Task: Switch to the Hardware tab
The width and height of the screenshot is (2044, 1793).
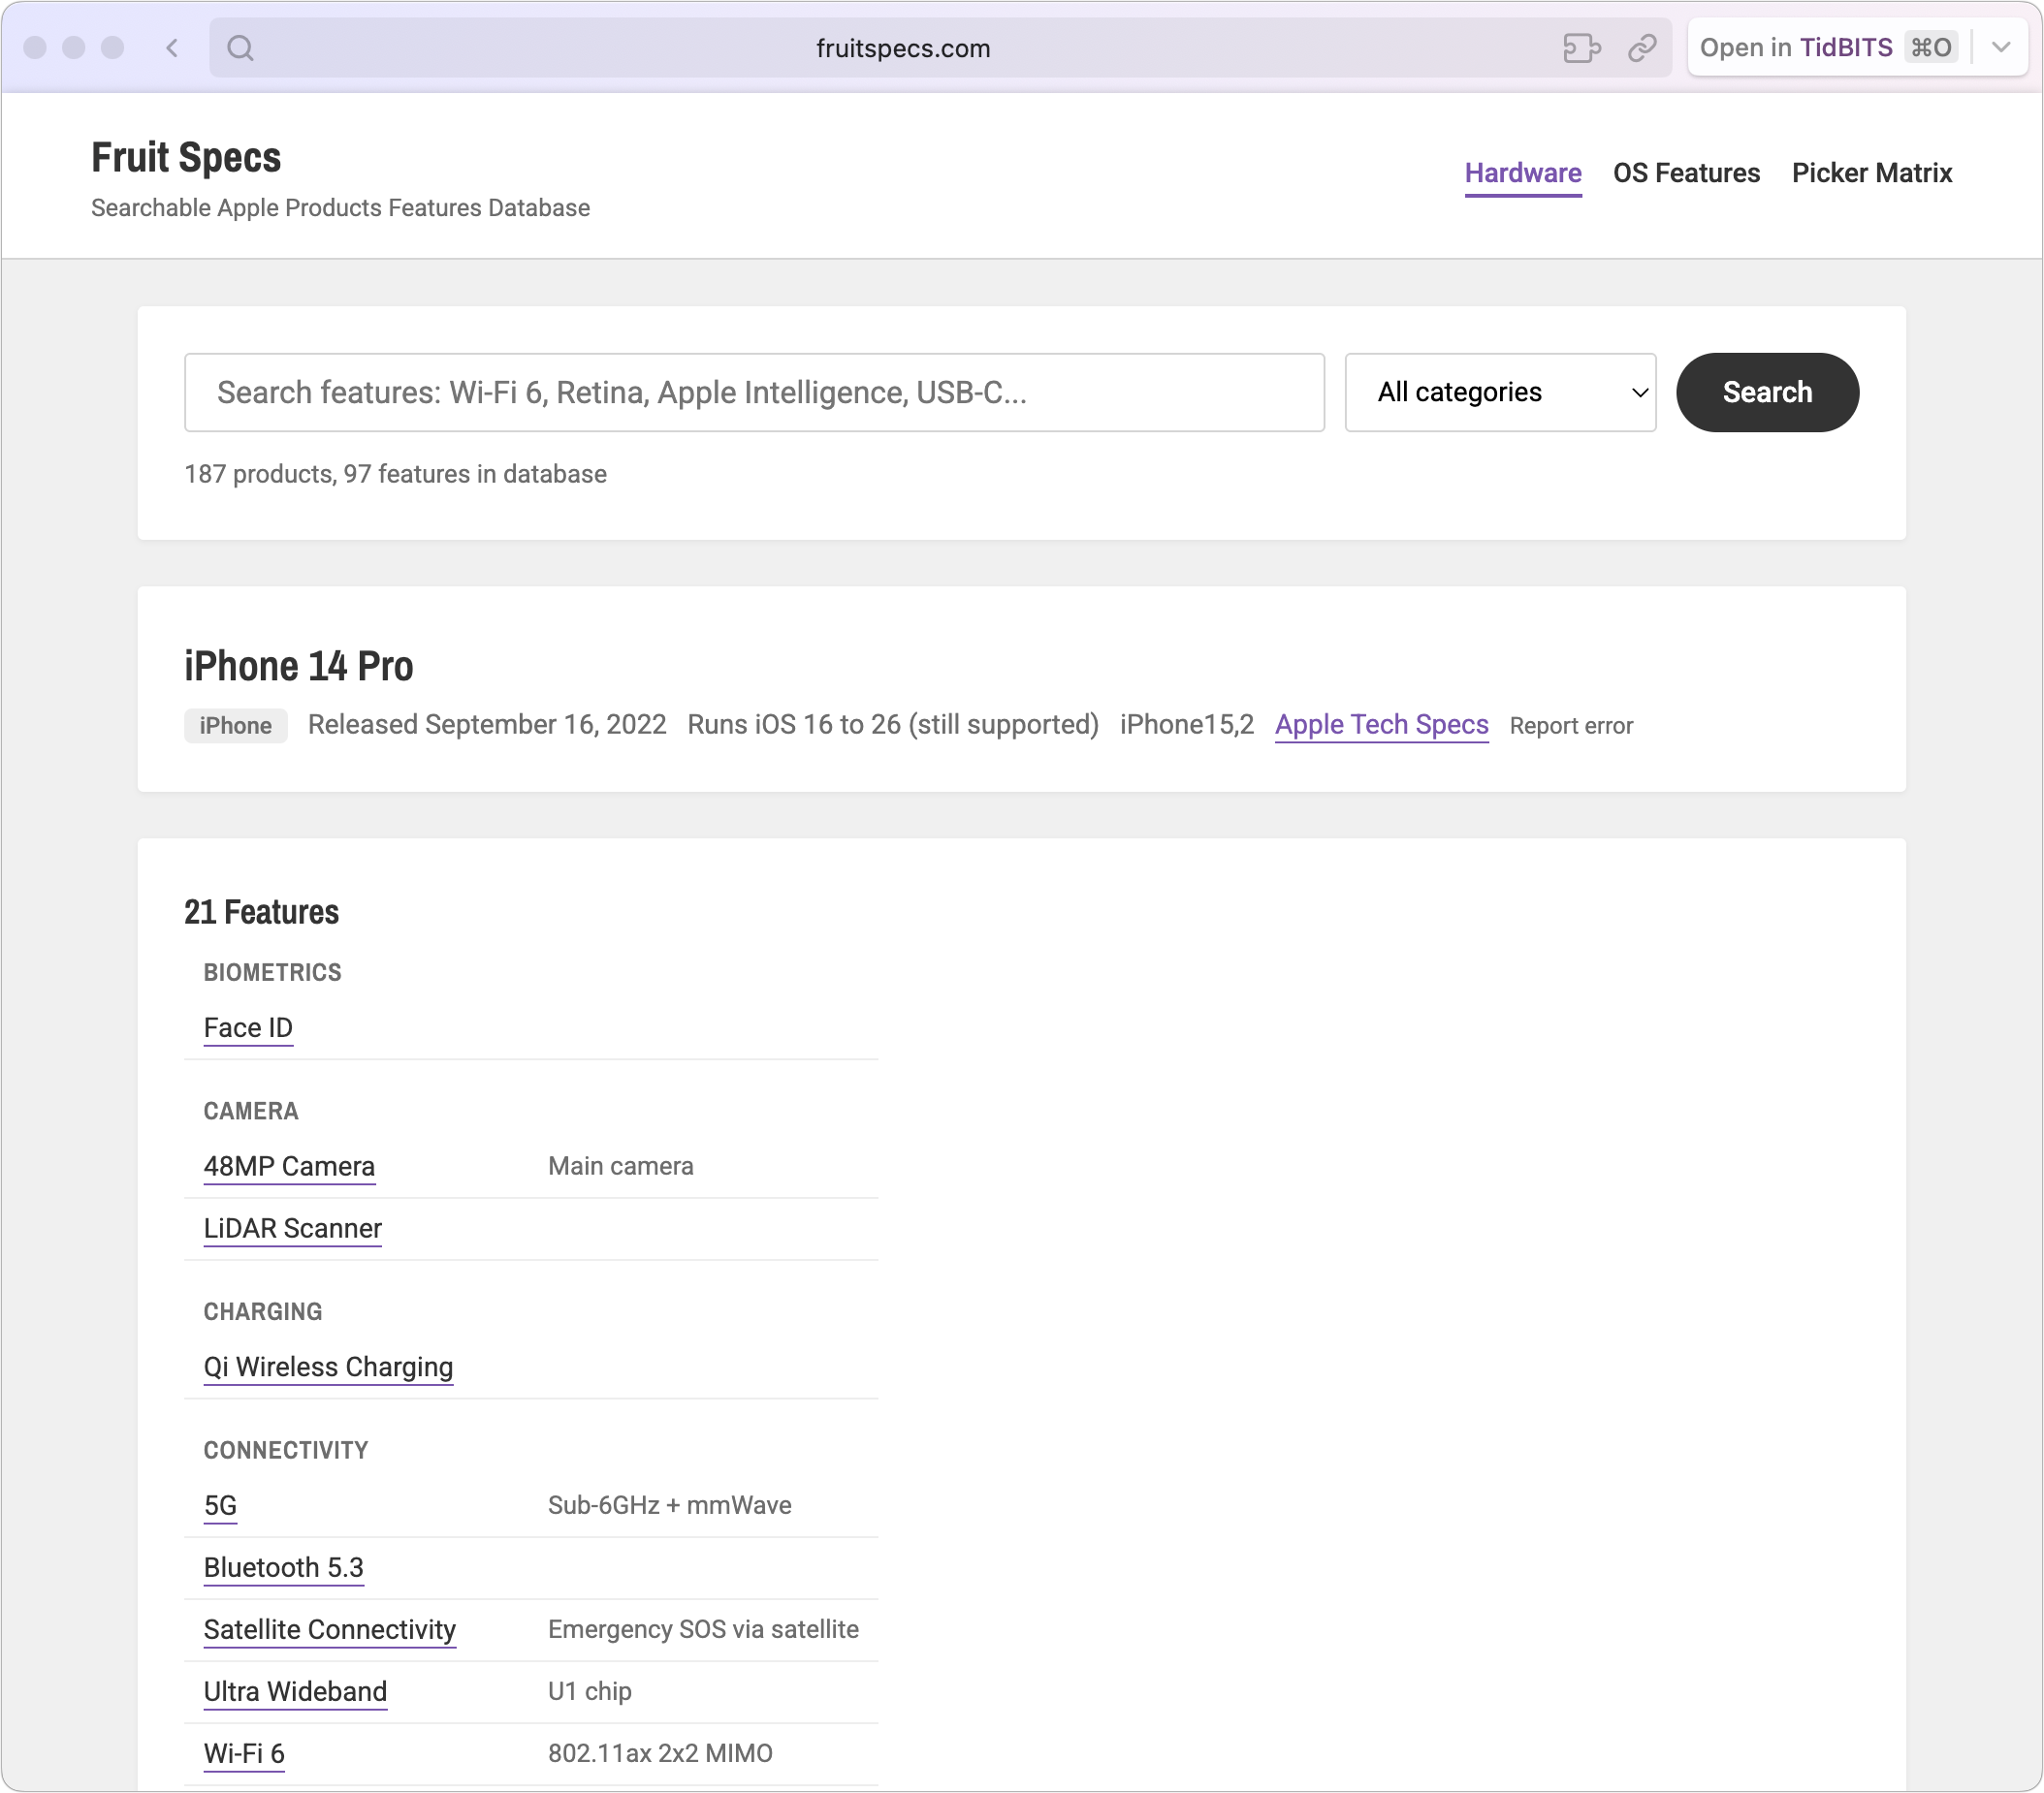Action: click(x=1523, y=173)
